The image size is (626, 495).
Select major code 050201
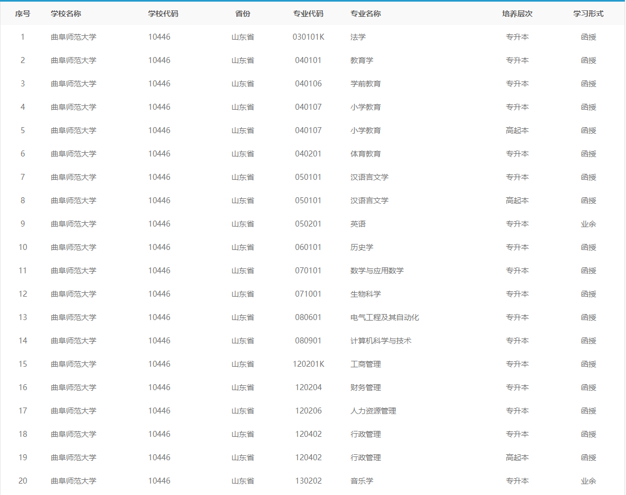click(308, 224)
